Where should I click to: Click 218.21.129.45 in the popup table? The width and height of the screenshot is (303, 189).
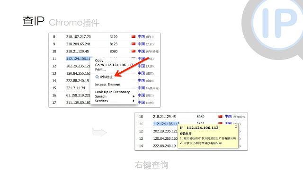pyautogui.click(x=164, y=117)
